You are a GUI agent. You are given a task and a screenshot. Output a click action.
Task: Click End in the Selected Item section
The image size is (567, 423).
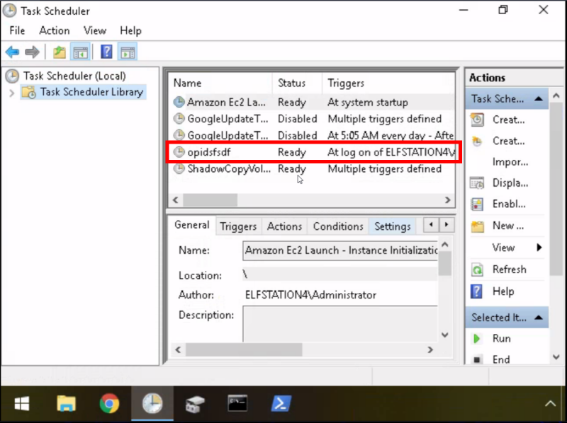tap(500, 359)
